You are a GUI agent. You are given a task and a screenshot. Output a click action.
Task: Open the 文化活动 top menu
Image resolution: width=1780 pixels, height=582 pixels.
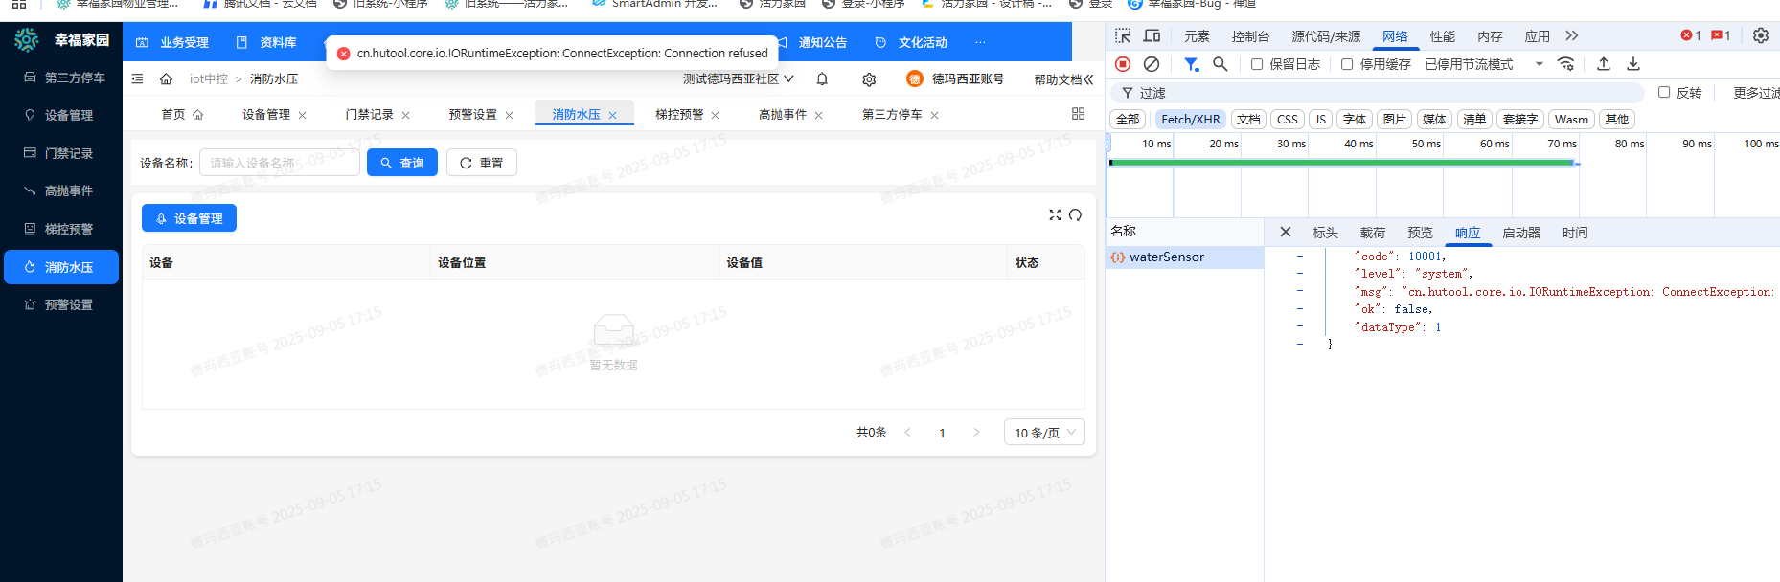tap(911, 42)
